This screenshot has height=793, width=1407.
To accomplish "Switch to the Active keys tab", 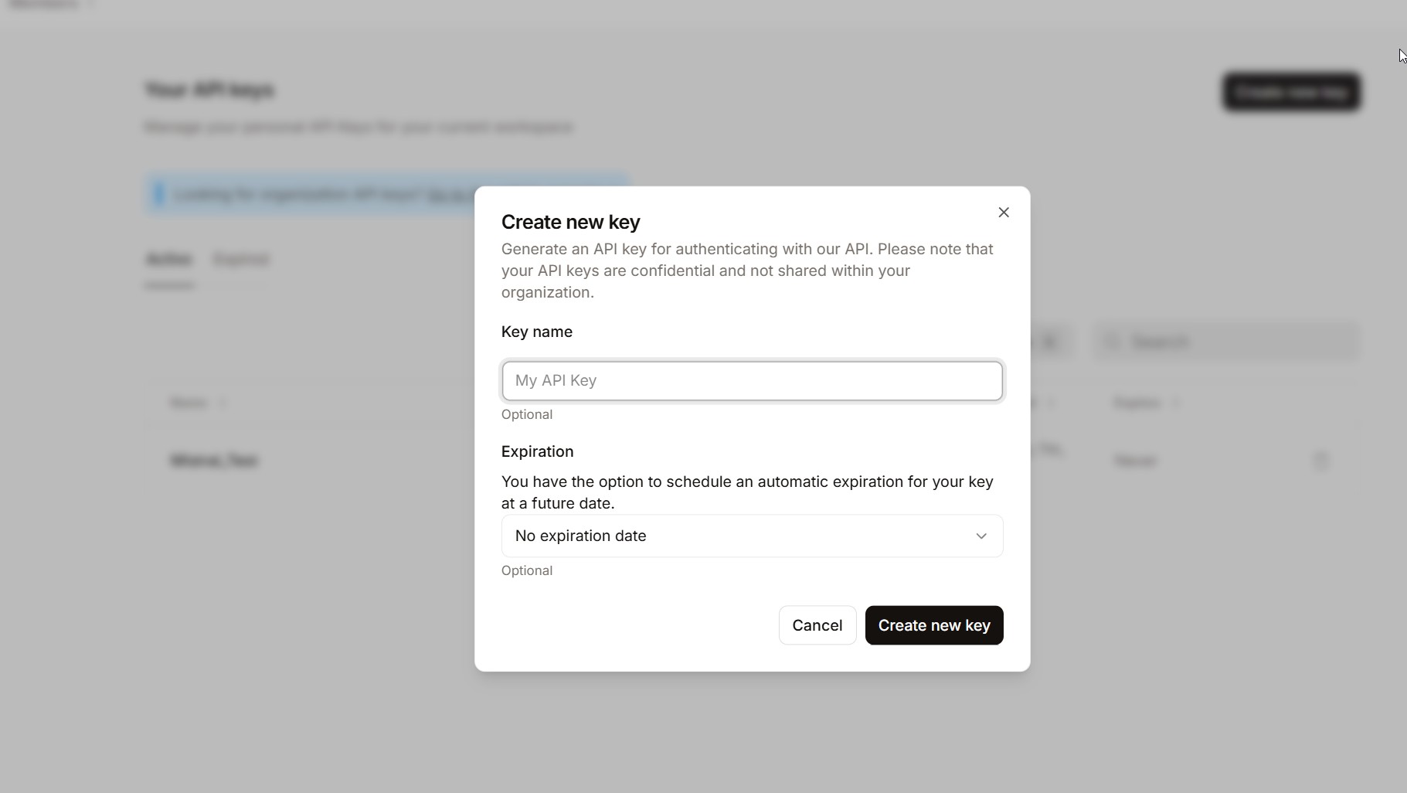I will pyautogui.click(x=168, y=260).
